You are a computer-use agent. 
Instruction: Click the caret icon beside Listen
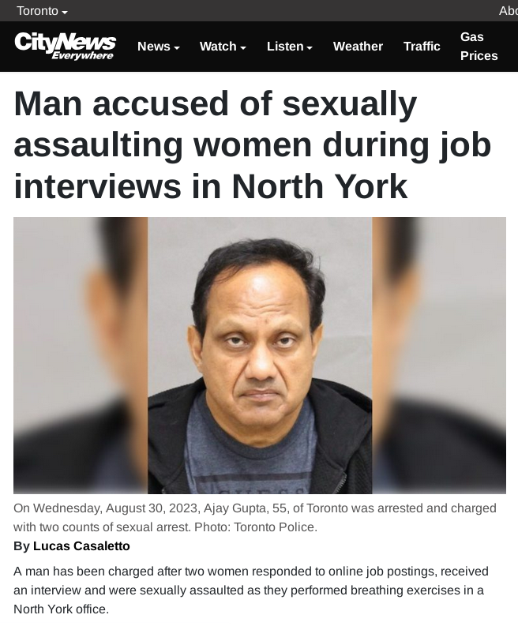[310, 47]
